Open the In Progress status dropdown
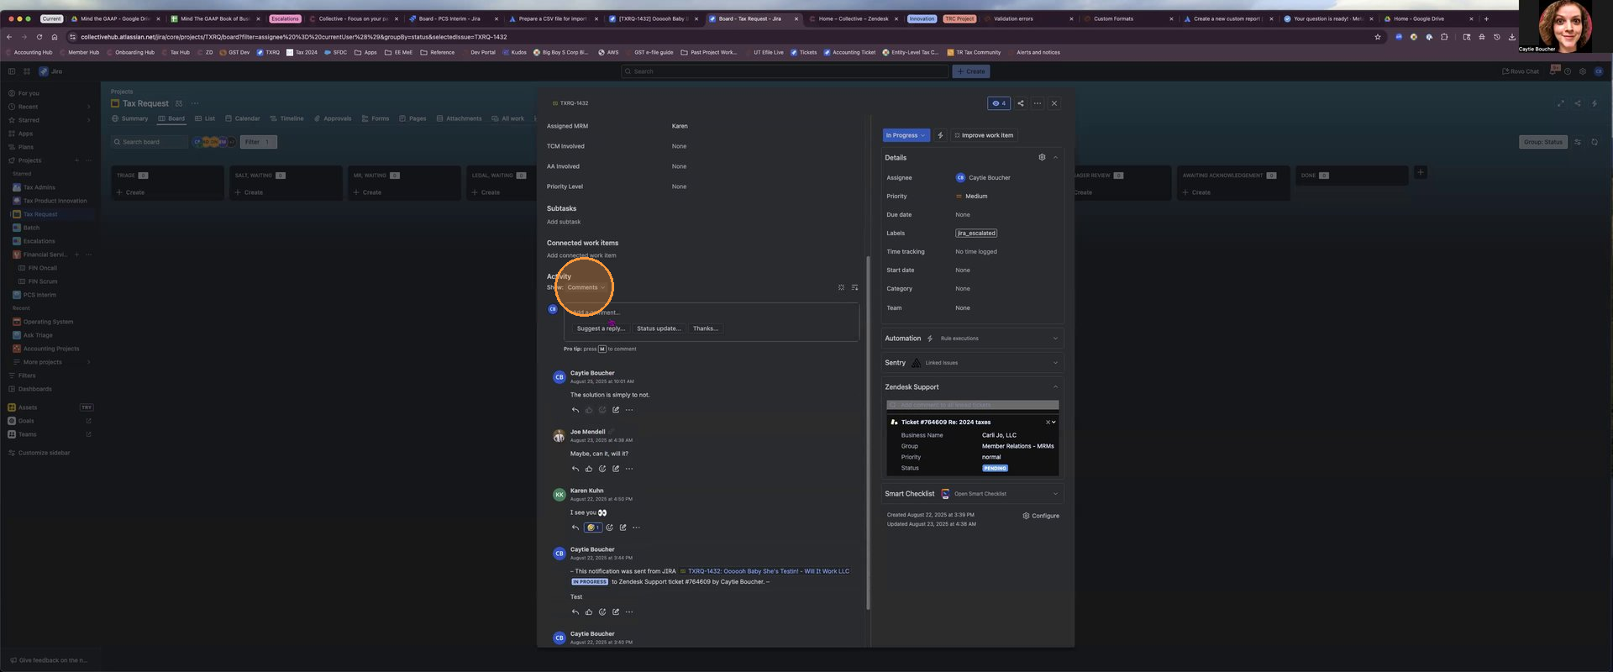Screen dimensions: 1613x672 [x=906, y=135]
